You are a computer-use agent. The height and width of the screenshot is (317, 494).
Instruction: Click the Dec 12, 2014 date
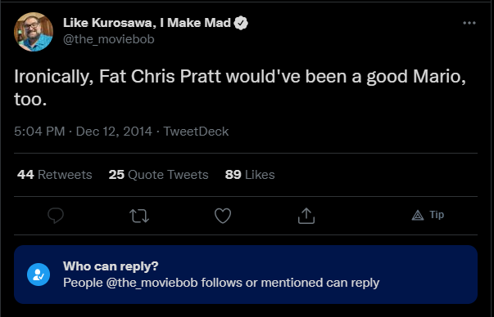point(114,132)
